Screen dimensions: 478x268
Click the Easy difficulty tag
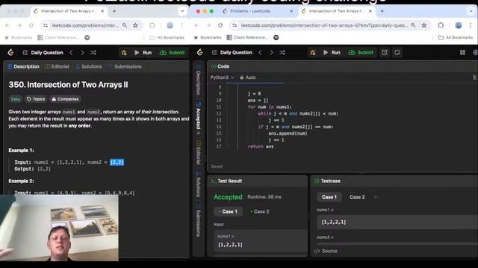16,99
